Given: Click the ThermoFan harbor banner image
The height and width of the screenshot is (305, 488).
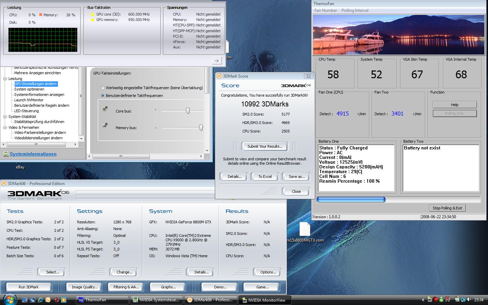Looking at the screenshot, I should coord(399,35).
